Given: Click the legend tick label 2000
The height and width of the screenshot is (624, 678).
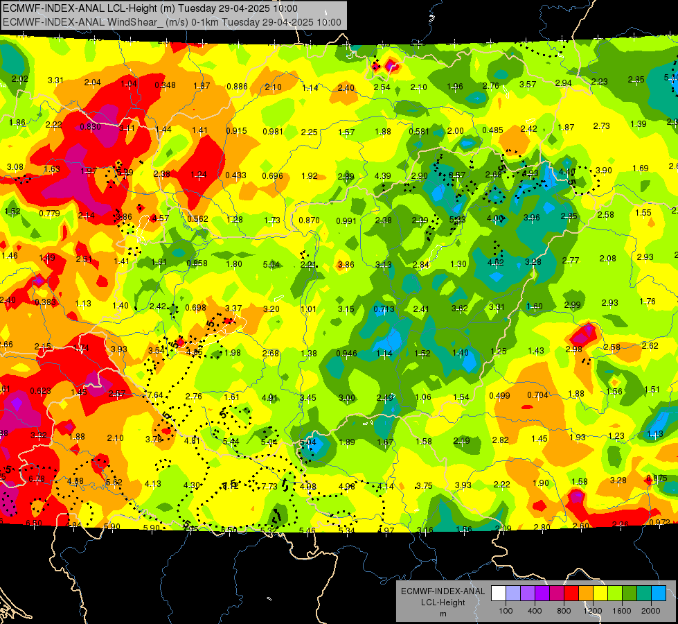Looking at the screenshot, I should coord(651,611).
